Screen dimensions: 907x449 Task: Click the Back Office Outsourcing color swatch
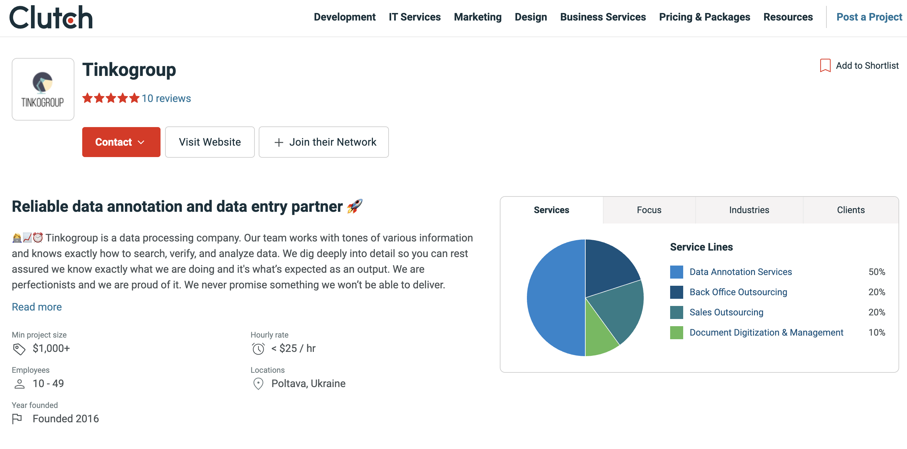(676, 292)
